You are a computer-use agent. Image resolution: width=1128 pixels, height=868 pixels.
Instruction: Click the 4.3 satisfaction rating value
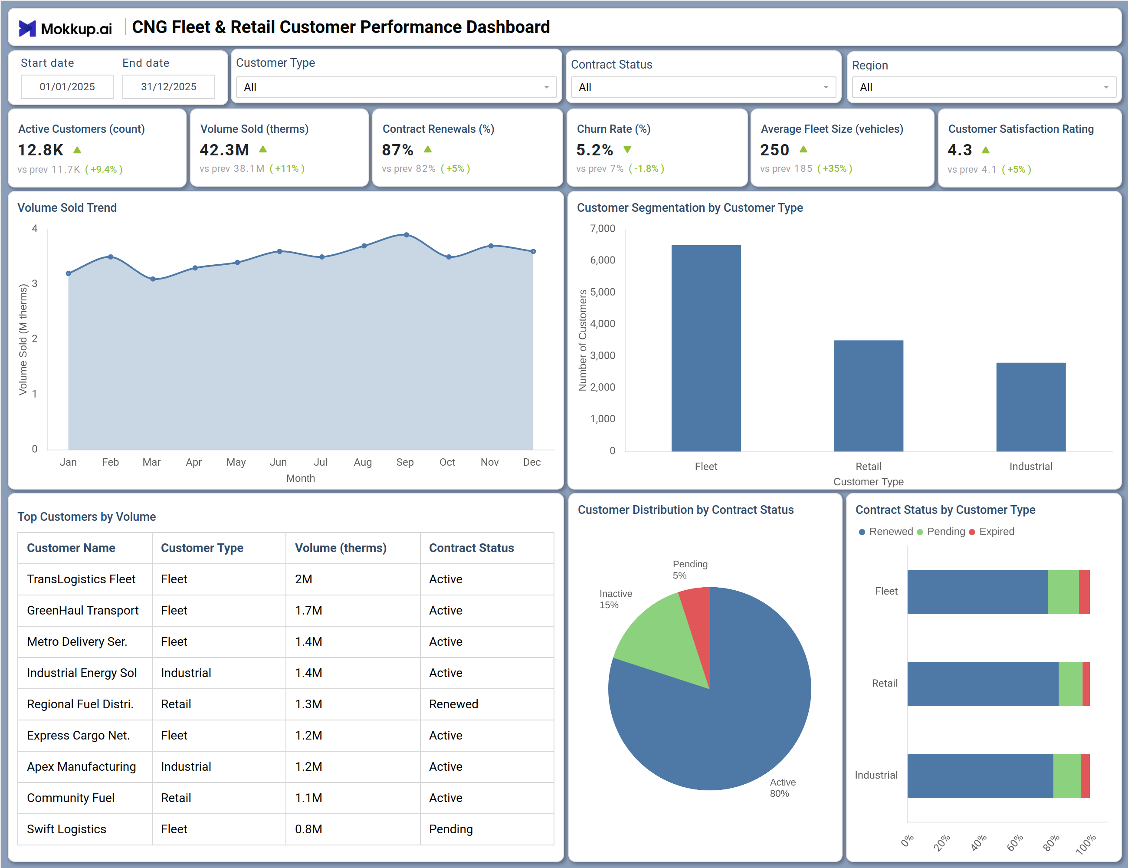point(960,150)
